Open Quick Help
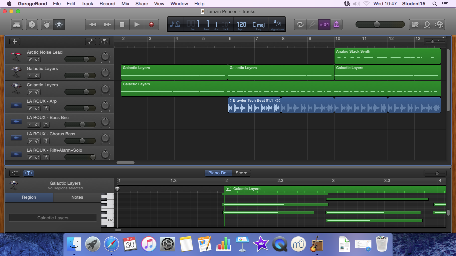 32,24
